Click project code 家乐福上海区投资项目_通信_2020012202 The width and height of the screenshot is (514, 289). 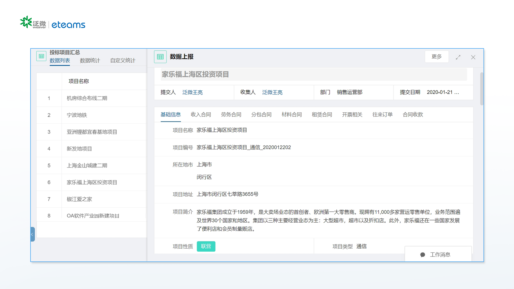coord(244,147)
